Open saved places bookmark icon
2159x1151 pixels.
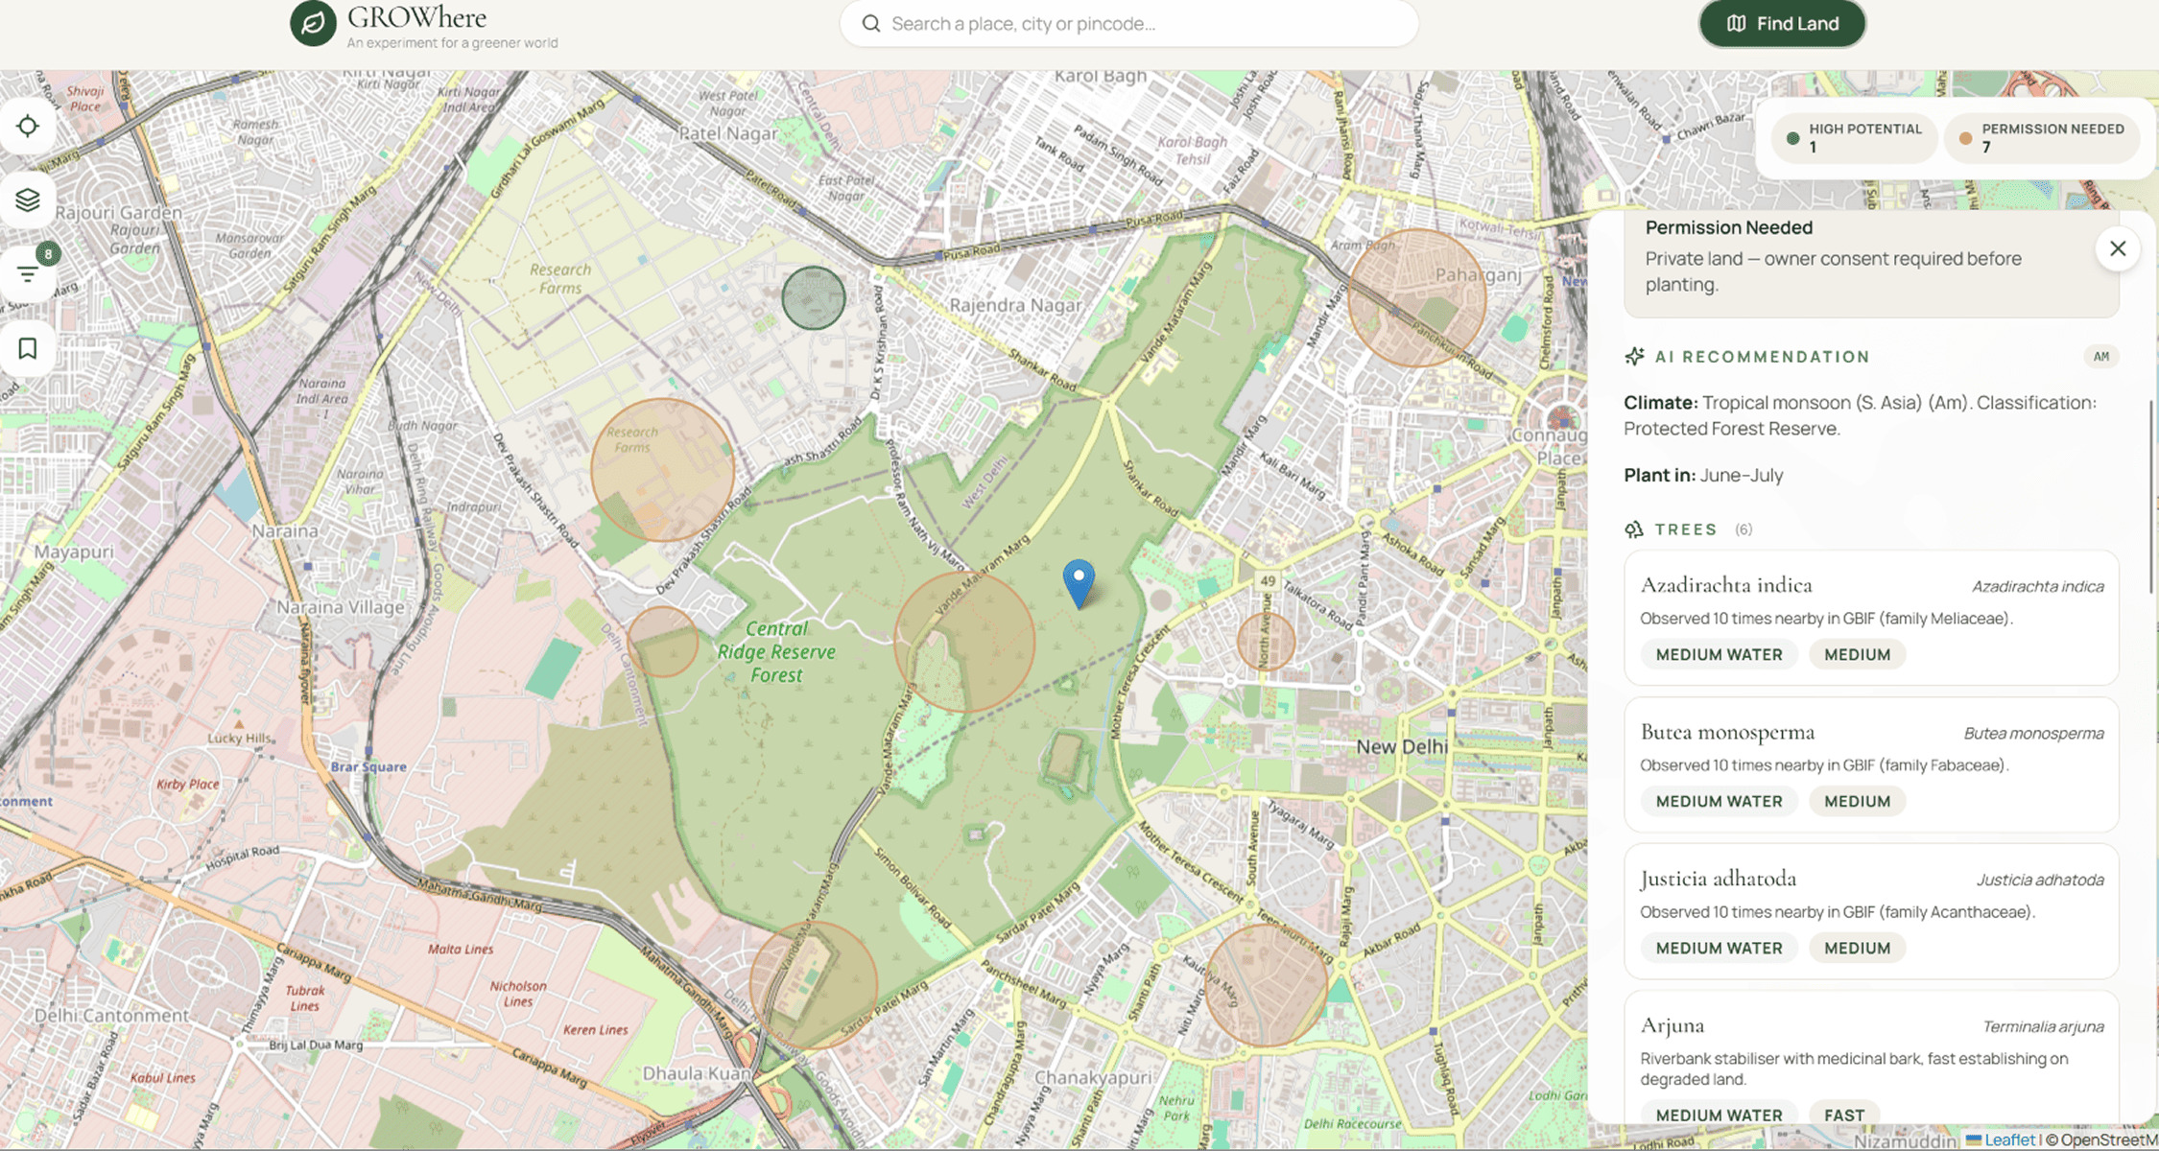pos(28,348)
